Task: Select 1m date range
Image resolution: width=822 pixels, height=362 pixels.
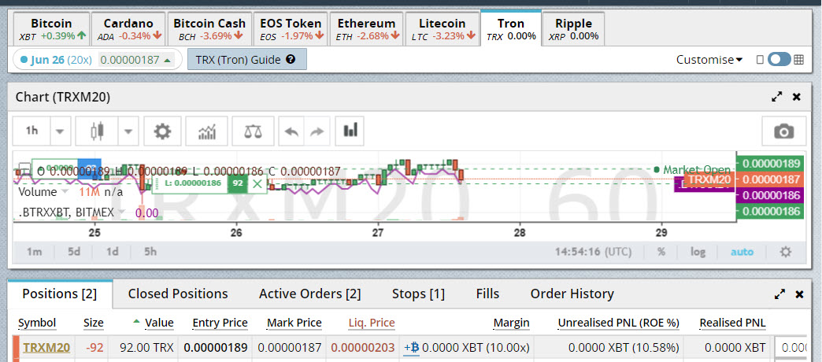Action: (34, 252)
